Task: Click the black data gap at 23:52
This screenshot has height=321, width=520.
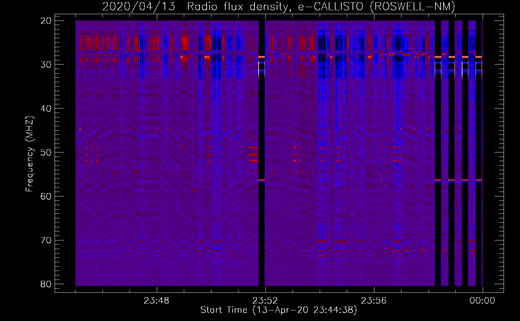Action: [262, 153]
